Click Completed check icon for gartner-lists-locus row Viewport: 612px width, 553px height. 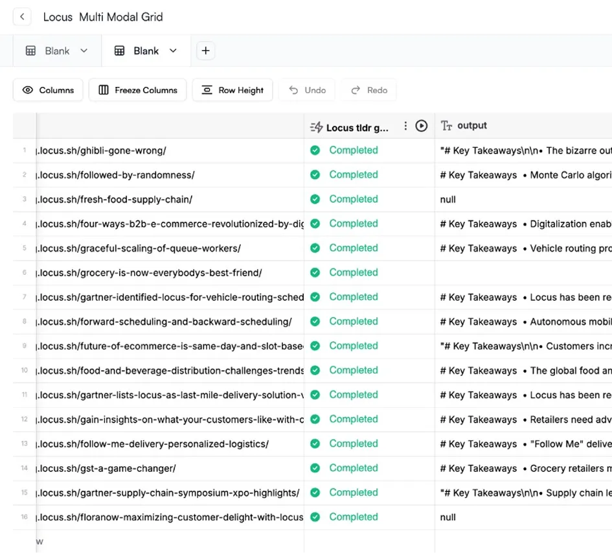pyautogui.click(x=315, y=395)
